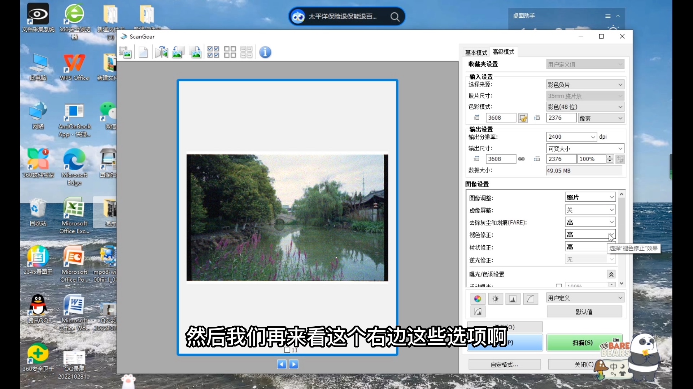Open 回收站 recycle bin icon

(x=38, y=212)
